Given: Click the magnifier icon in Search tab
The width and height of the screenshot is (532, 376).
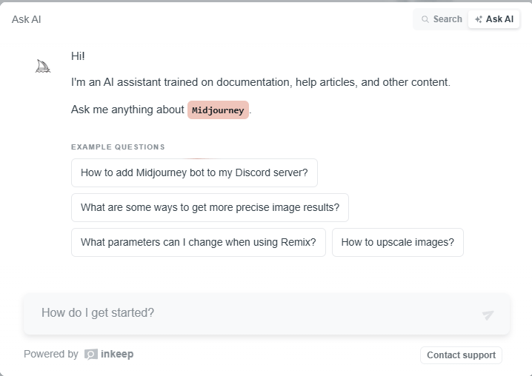Looking at the screenshot, I should 425,19.
